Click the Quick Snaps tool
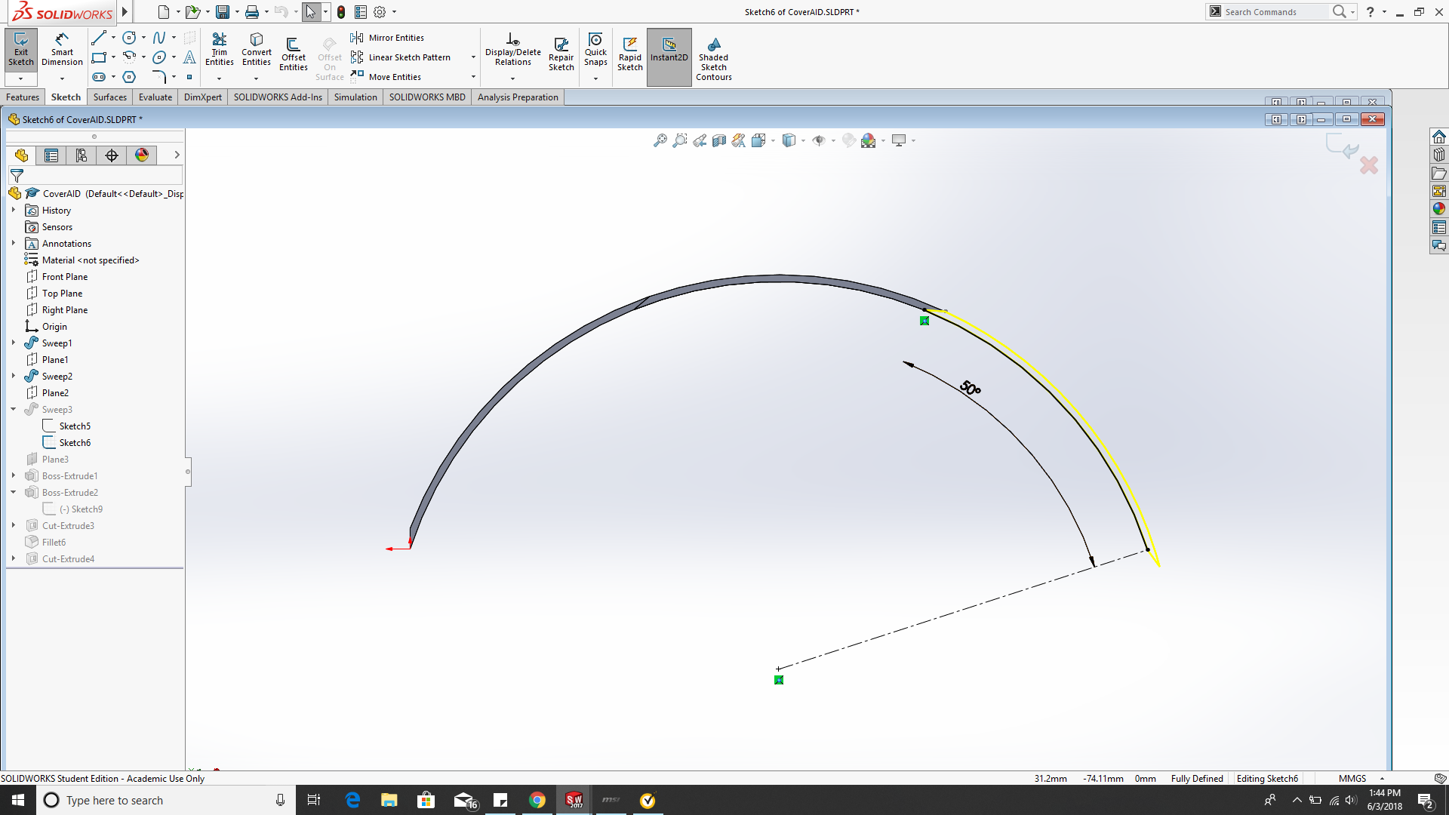1449x815 pixels. (x=595, y=51)
